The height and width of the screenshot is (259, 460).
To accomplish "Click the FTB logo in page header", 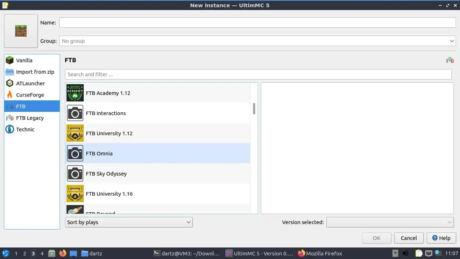I will coord(450,60).
